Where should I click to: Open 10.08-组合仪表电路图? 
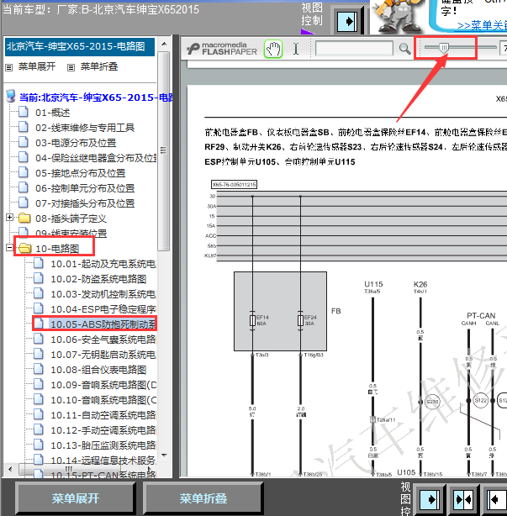click(x=98, y=370)
